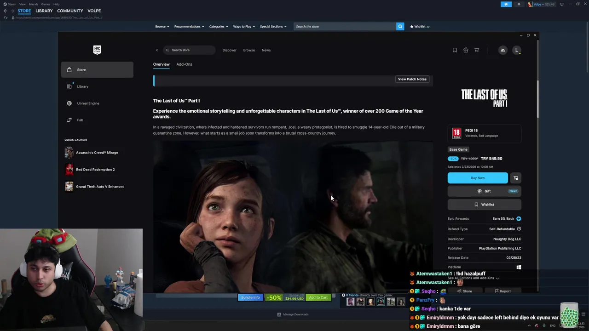
Task: Click the View Patch Notes button
Action: pyautogui.click(x=412, y=79)
